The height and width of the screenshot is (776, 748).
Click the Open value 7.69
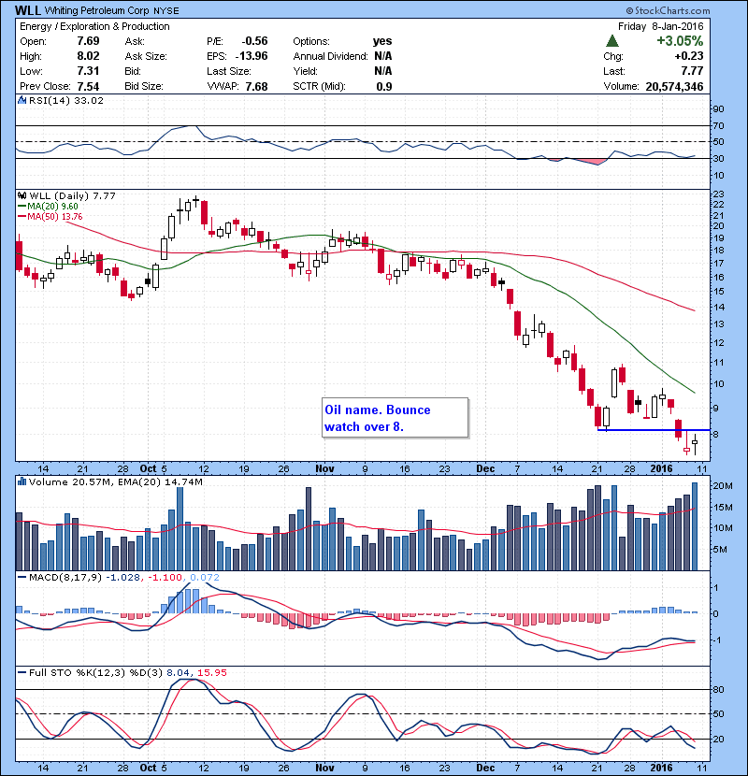pos(88,41)
